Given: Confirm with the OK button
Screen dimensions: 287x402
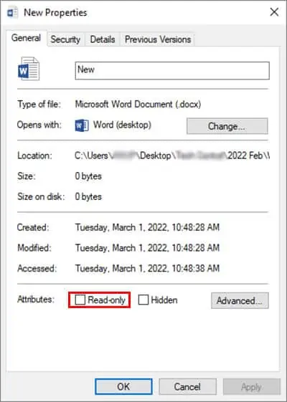Looking at the screenshot, I should [123, 387].
